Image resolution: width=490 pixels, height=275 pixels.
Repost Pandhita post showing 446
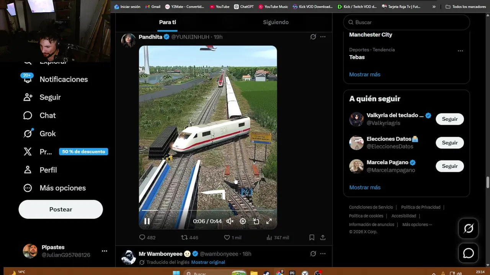click(189, 238)
